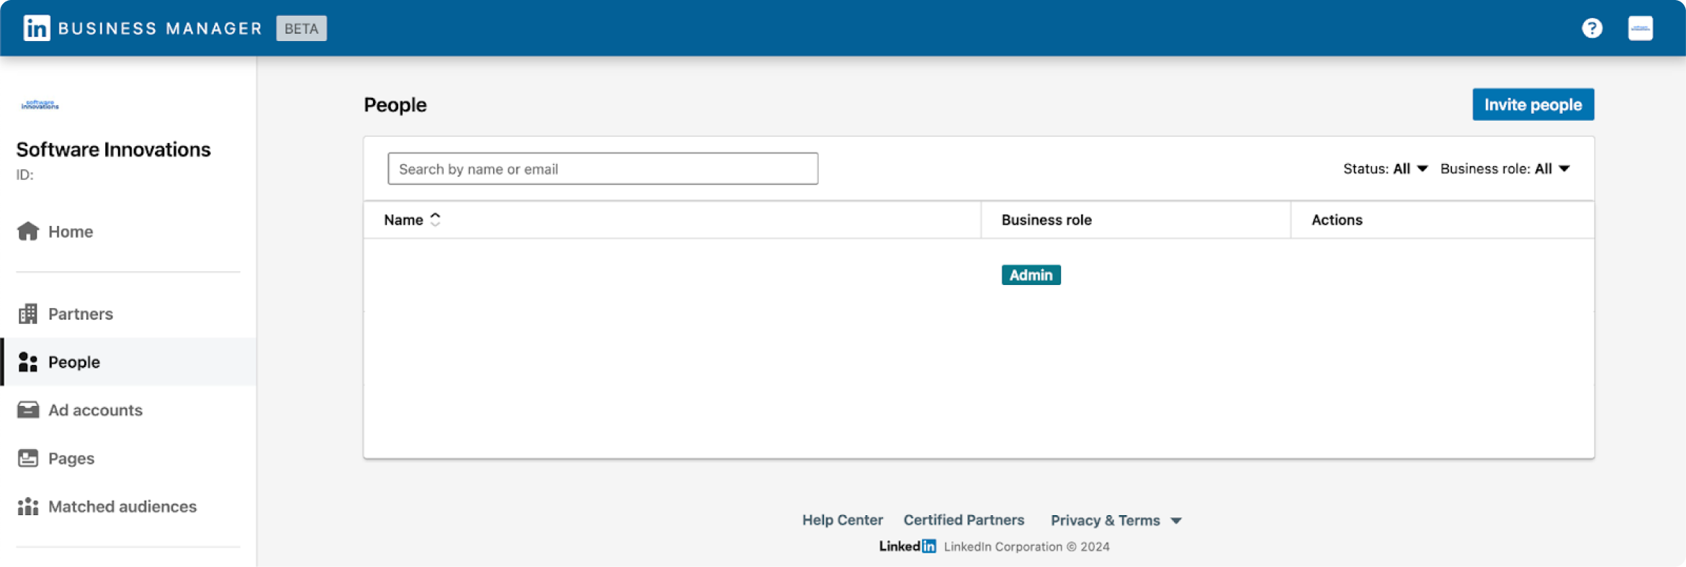Open Matched audiences section

tap(128, 507)
